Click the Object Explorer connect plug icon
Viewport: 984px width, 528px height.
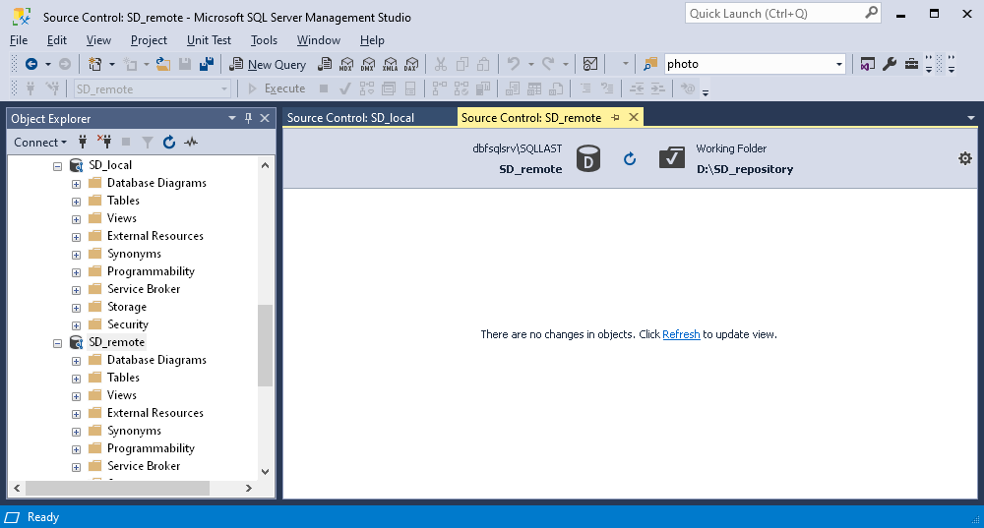pos(83,143)
